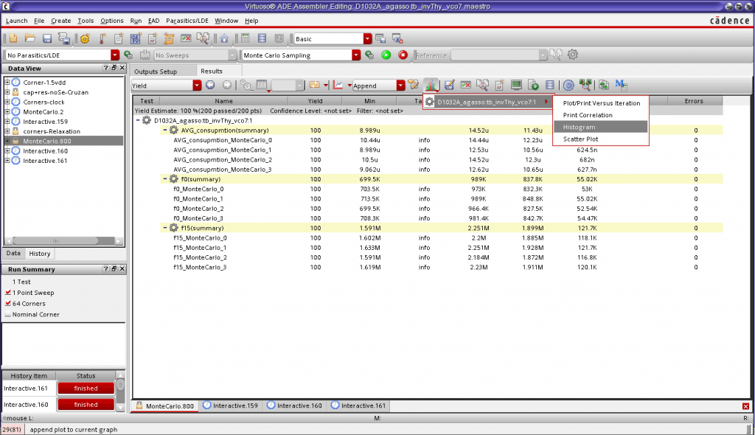
Task: Open the Parasitics/LDE menu
Action: click(x=187, y=21)
